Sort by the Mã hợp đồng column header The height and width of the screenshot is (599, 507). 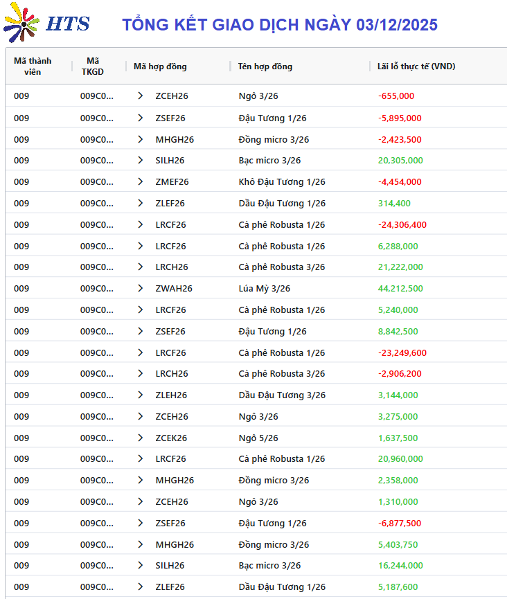pos(160,66)
